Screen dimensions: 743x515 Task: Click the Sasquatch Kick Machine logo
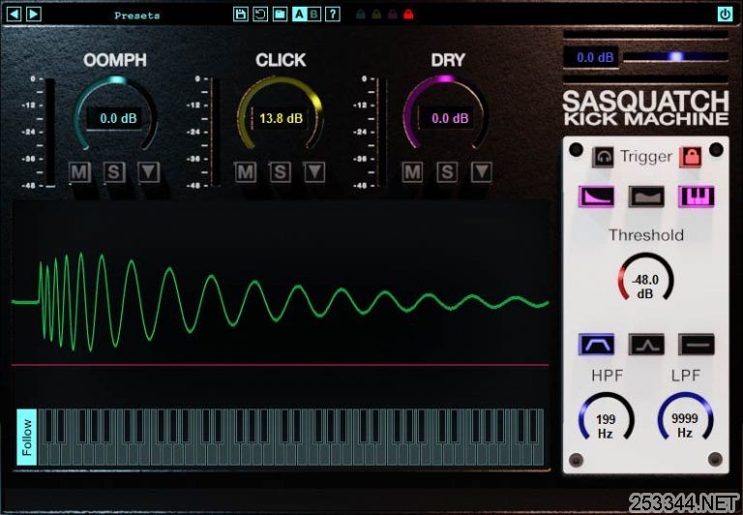tap(646, 108)
